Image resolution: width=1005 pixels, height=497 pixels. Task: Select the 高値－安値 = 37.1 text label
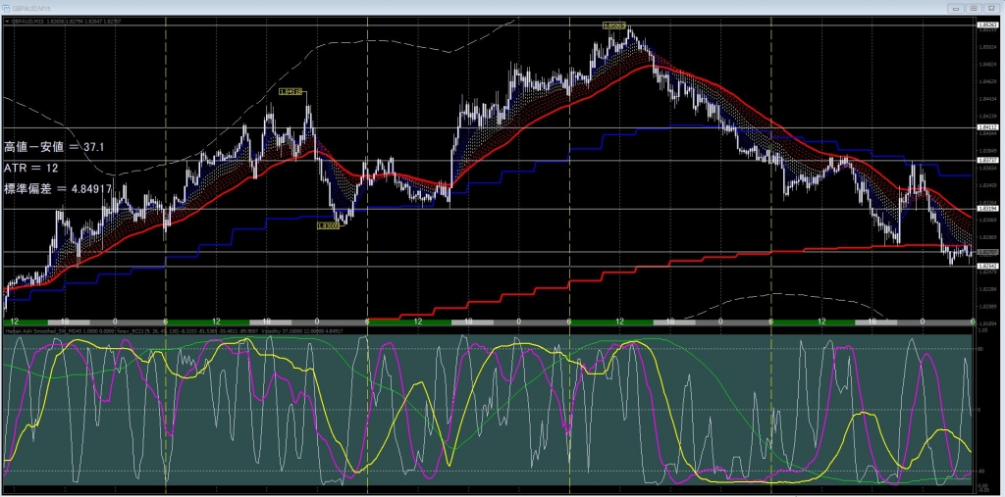tap(55, 146)
